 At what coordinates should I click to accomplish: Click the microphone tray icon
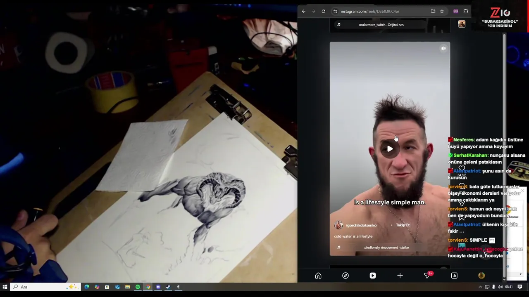[x=493, y=287]
